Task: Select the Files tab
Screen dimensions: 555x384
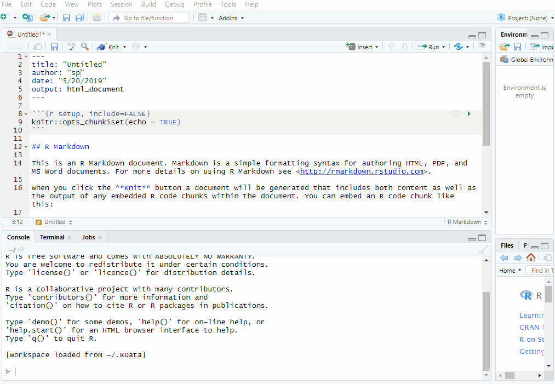Action: 507,245
